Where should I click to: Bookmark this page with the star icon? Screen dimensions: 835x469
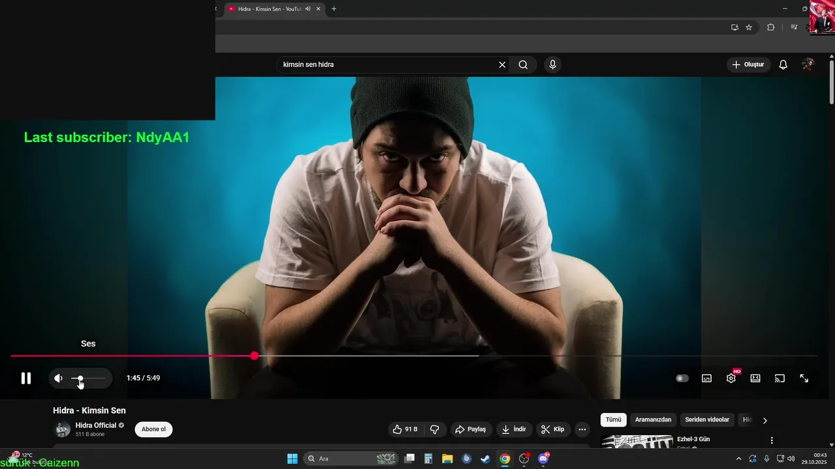click(749, 27)
